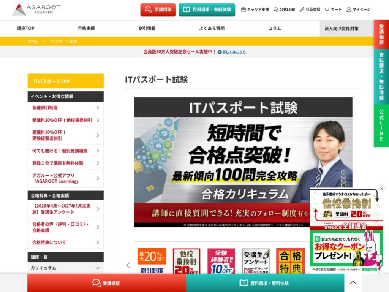Viewport: 389px width, 292px height.
Task: Open アガルート公式アプリ AGAROOT Learning item
Action: 65,178
